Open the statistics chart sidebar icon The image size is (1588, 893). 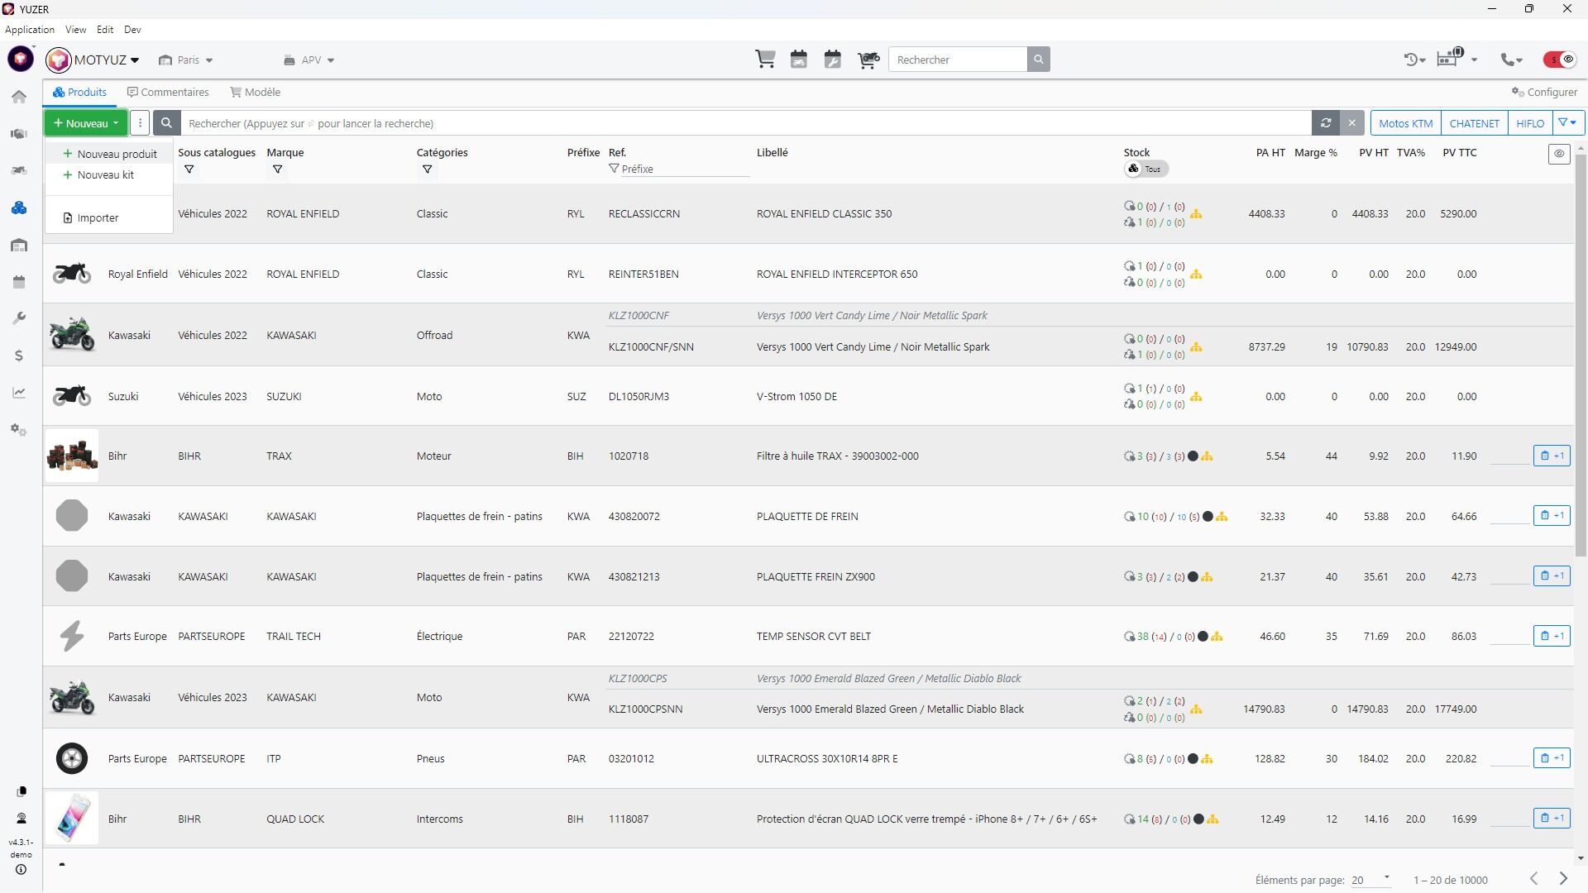19,393
